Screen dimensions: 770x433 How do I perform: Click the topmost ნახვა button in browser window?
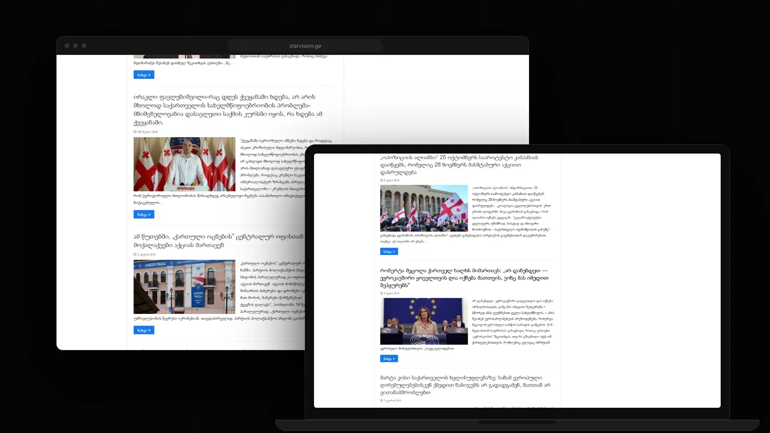point(144,75)
